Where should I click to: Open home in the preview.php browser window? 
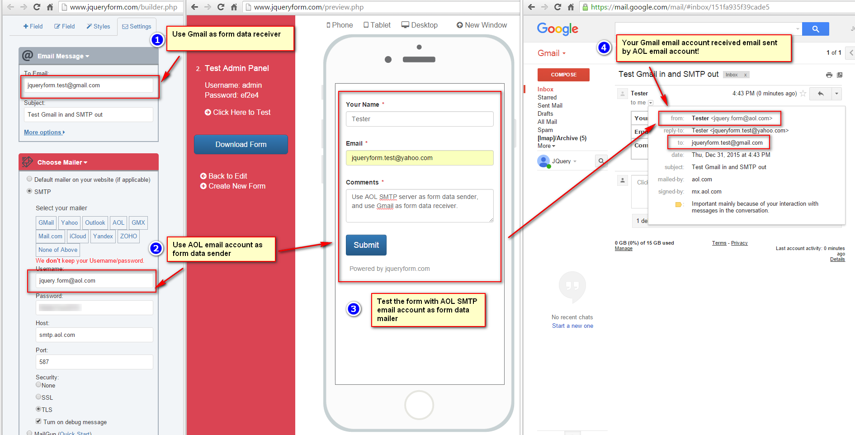click(x=234, y=7)
